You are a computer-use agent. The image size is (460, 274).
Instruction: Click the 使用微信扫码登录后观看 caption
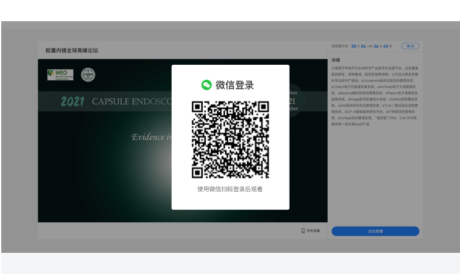tap(230, 189)
